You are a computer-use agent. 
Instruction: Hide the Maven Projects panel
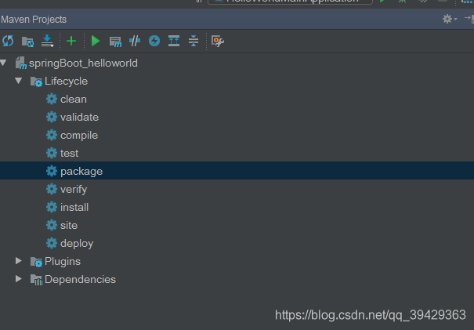pyautogui.click(x=469, y=19)
